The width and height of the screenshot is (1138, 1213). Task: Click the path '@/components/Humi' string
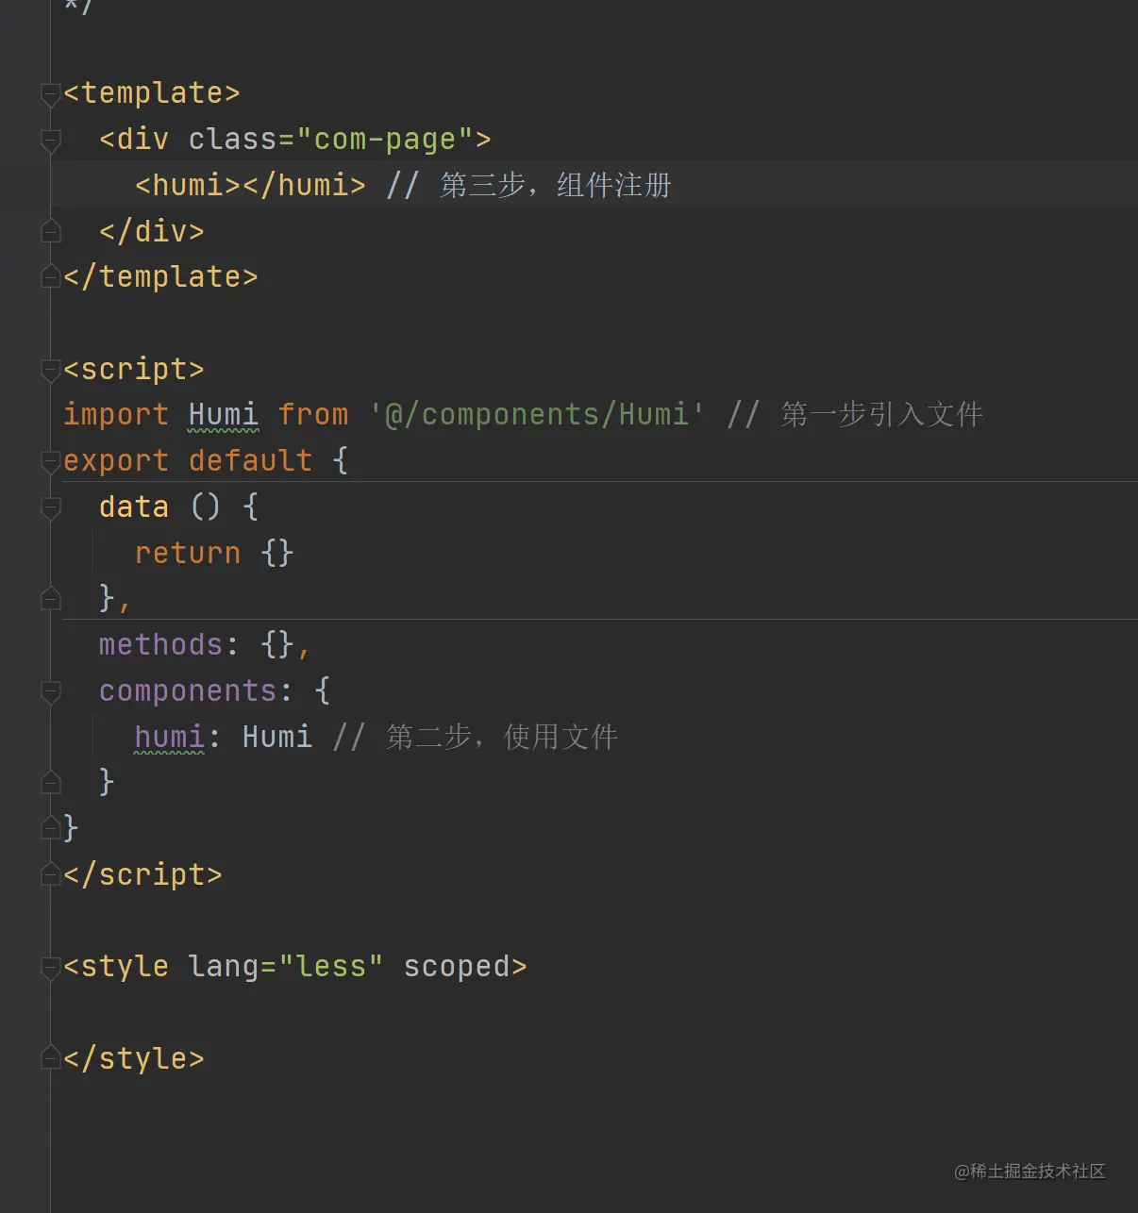537,415
